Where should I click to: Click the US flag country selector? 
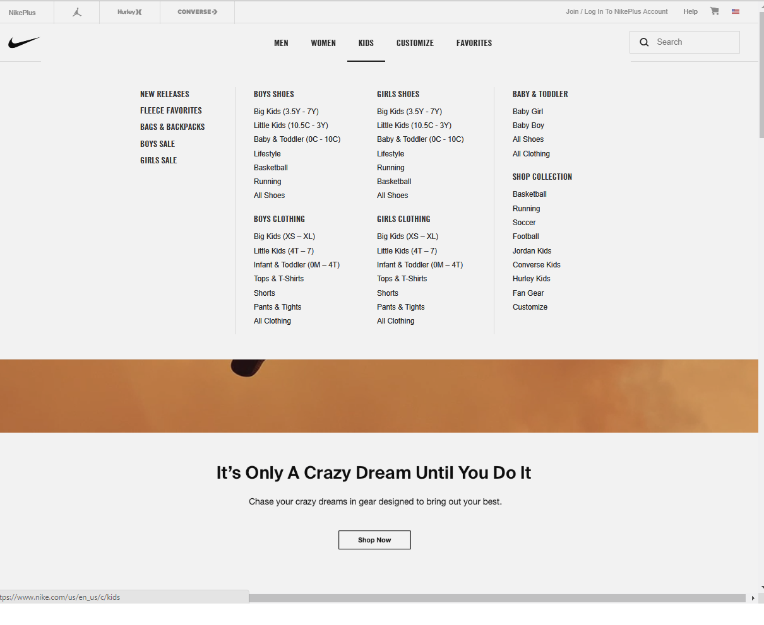point(736,11)
